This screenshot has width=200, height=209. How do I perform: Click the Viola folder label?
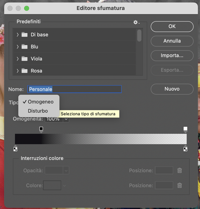pos(36,59)
